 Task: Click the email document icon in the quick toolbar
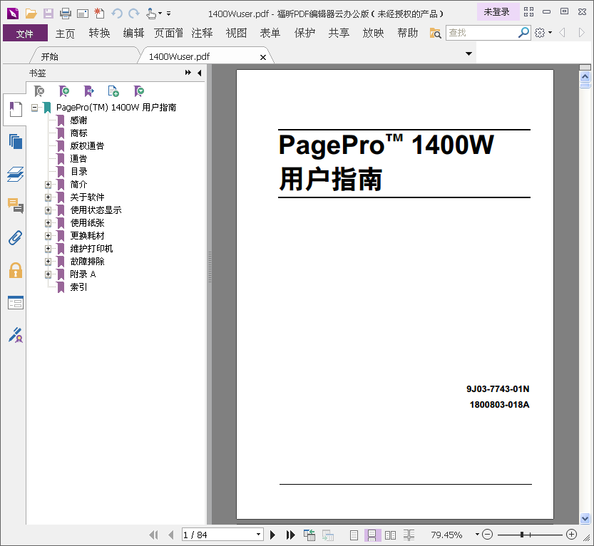pos(83,14)
